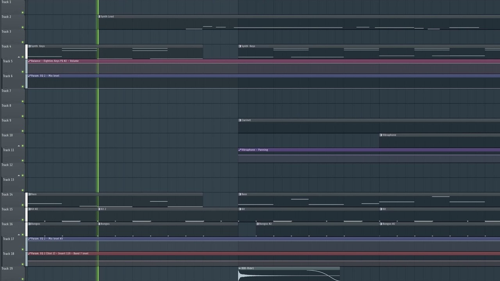Open menu icon of second Synth Keys clip
This screenshot has width=500, height=281.
point(240,46)
